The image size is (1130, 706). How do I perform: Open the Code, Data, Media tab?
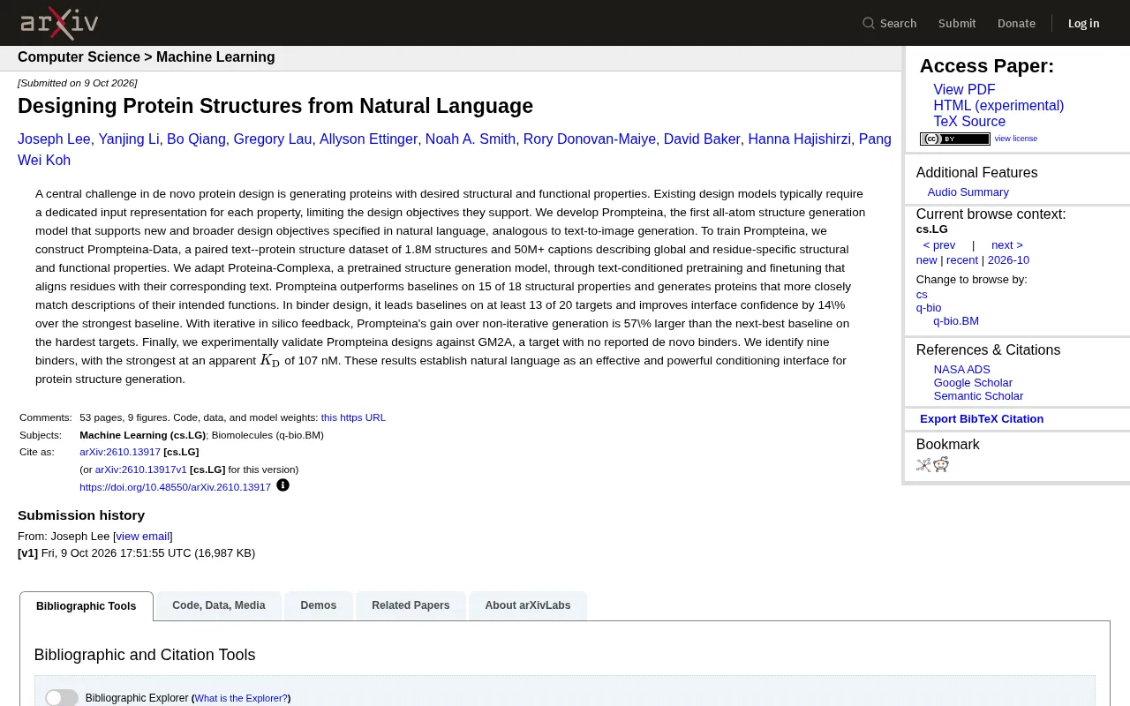point(219,605)
